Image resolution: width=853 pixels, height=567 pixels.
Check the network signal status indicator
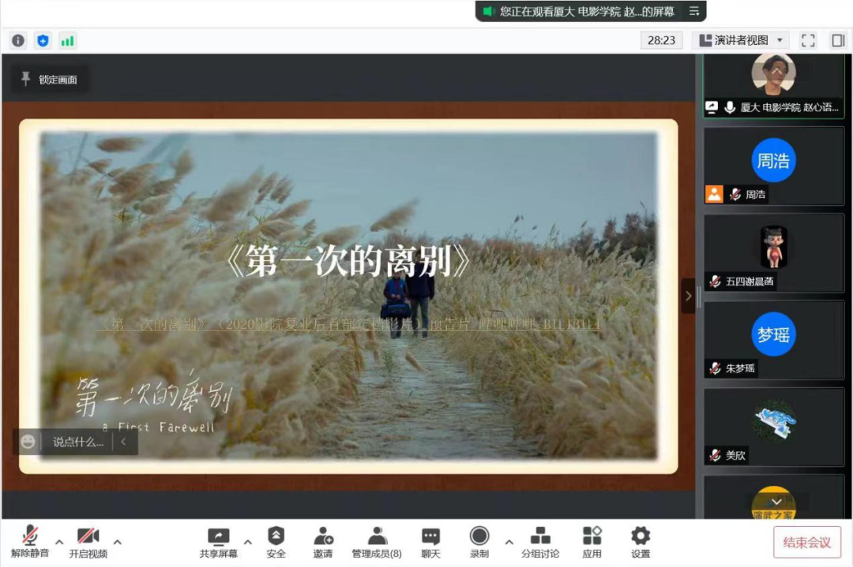[x=68, y=39]
